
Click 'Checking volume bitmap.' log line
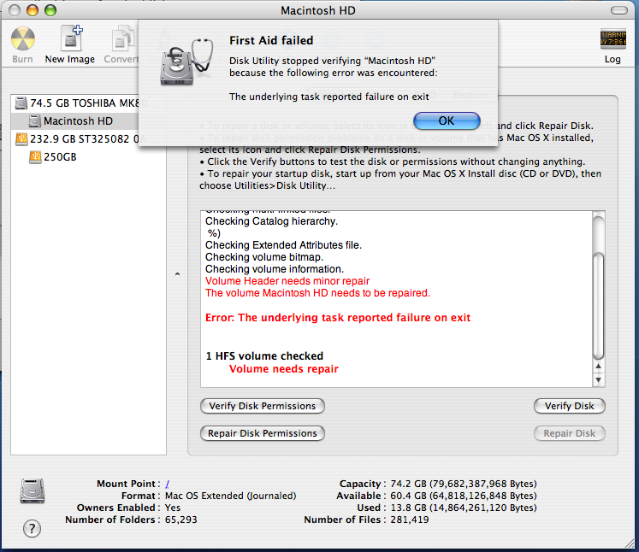pos(264,257)
